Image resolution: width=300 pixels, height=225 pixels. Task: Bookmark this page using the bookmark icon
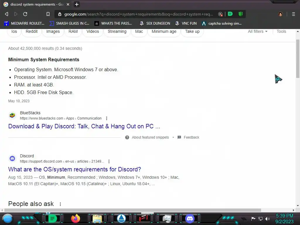click(48, 14)
